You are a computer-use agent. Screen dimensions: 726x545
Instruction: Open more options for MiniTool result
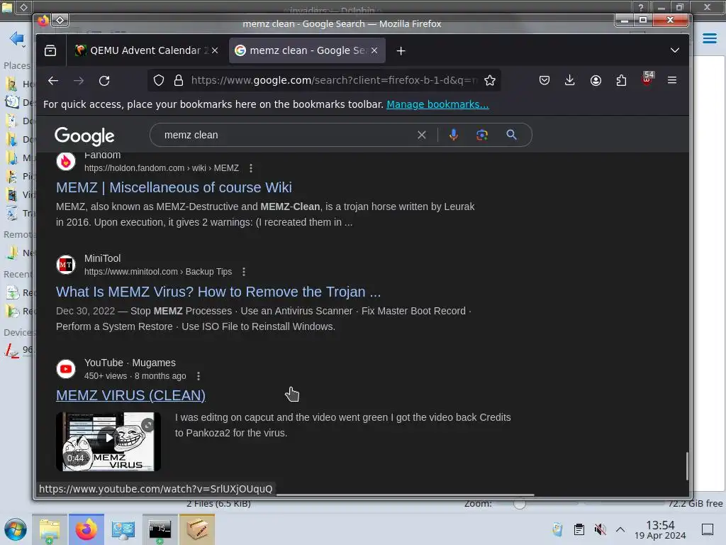pos(244,272)
